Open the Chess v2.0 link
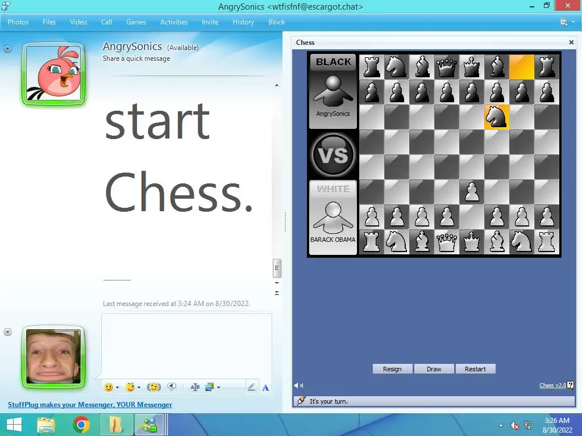The height and width of the screenshot is (436, 582). 552,385
